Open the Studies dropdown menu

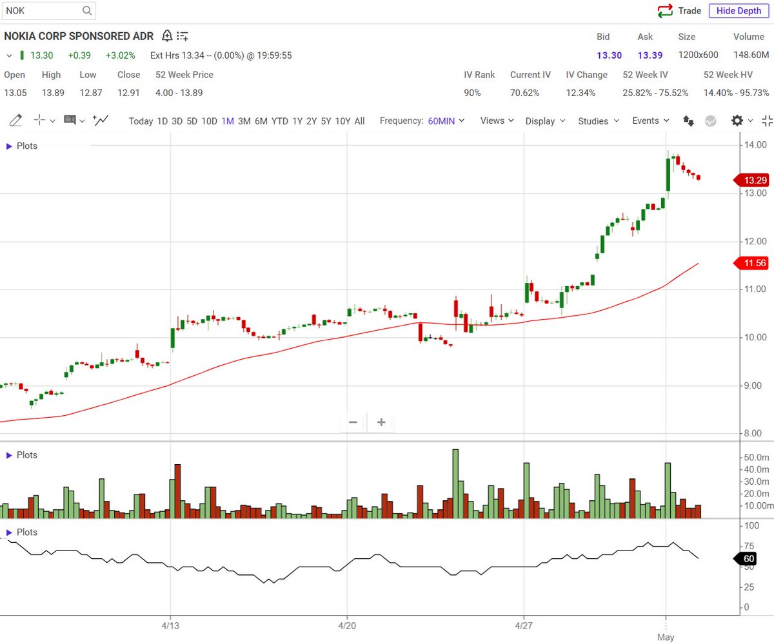point(599,121)
